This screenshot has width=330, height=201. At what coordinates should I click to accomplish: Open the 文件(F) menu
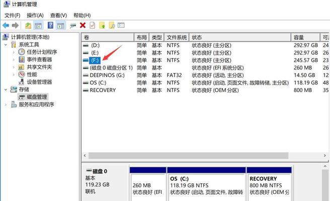click(x=13, y=16)
